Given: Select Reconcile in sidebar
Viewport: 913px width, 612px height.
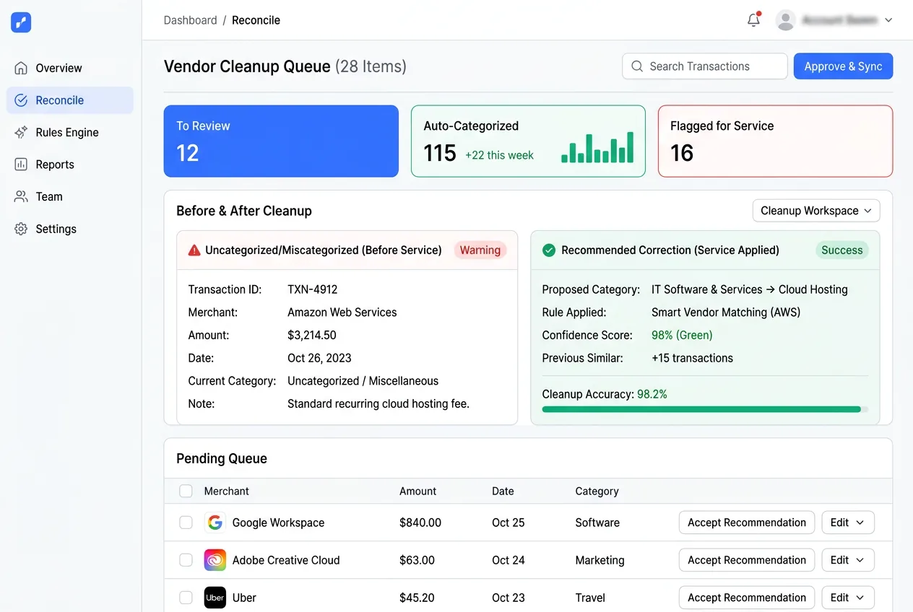Looking at the screenshot, I should tap(70, 100).
